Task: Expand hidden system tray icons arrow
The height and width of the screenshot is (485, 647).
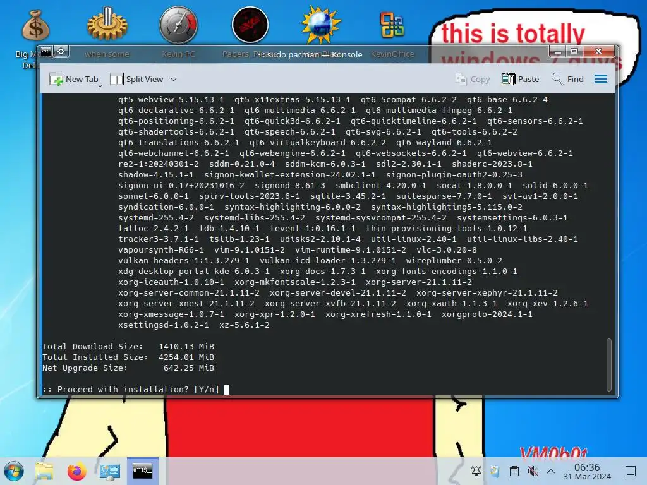Action: 551,471
